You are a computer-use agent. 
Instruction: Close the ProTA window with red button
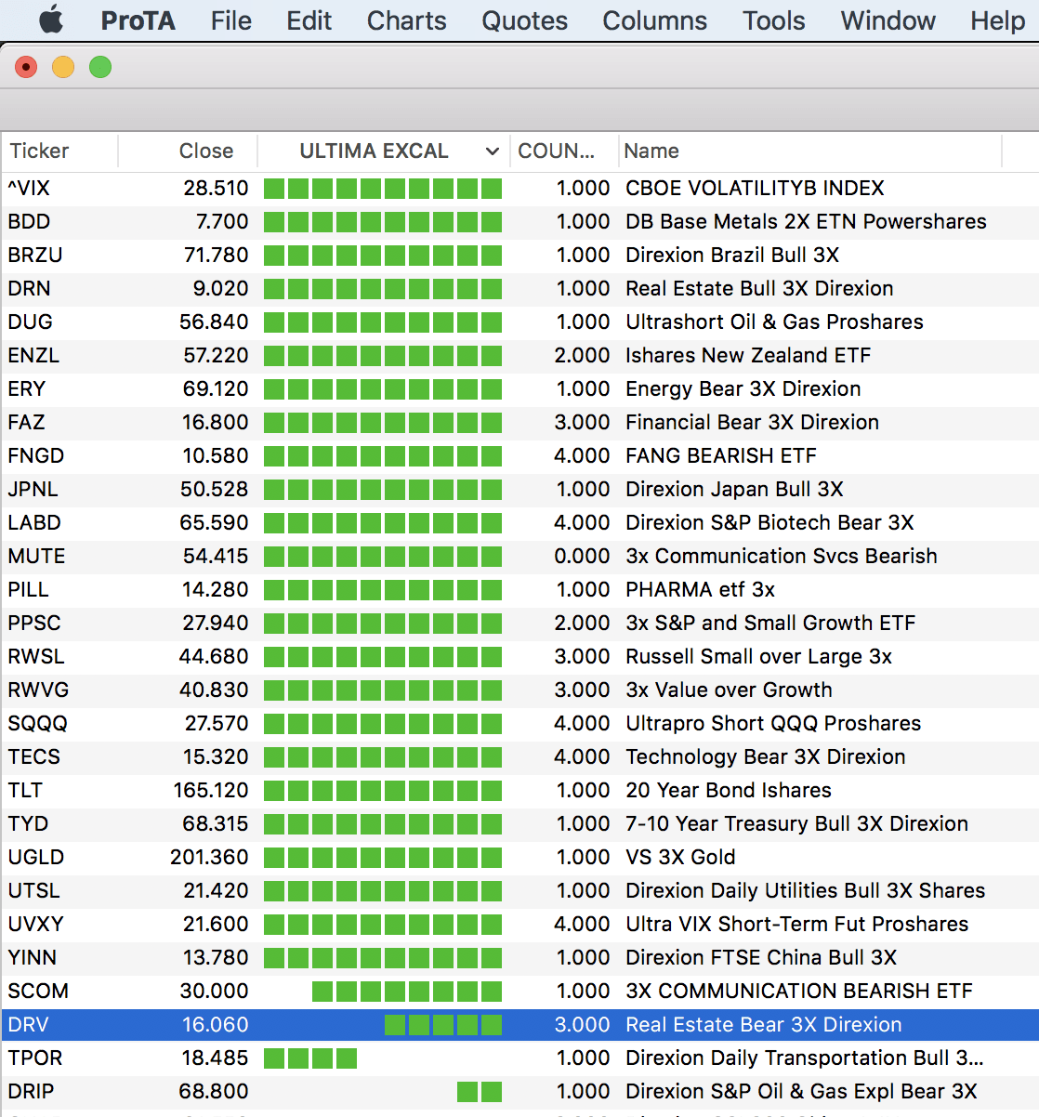(x=26, y=67)
